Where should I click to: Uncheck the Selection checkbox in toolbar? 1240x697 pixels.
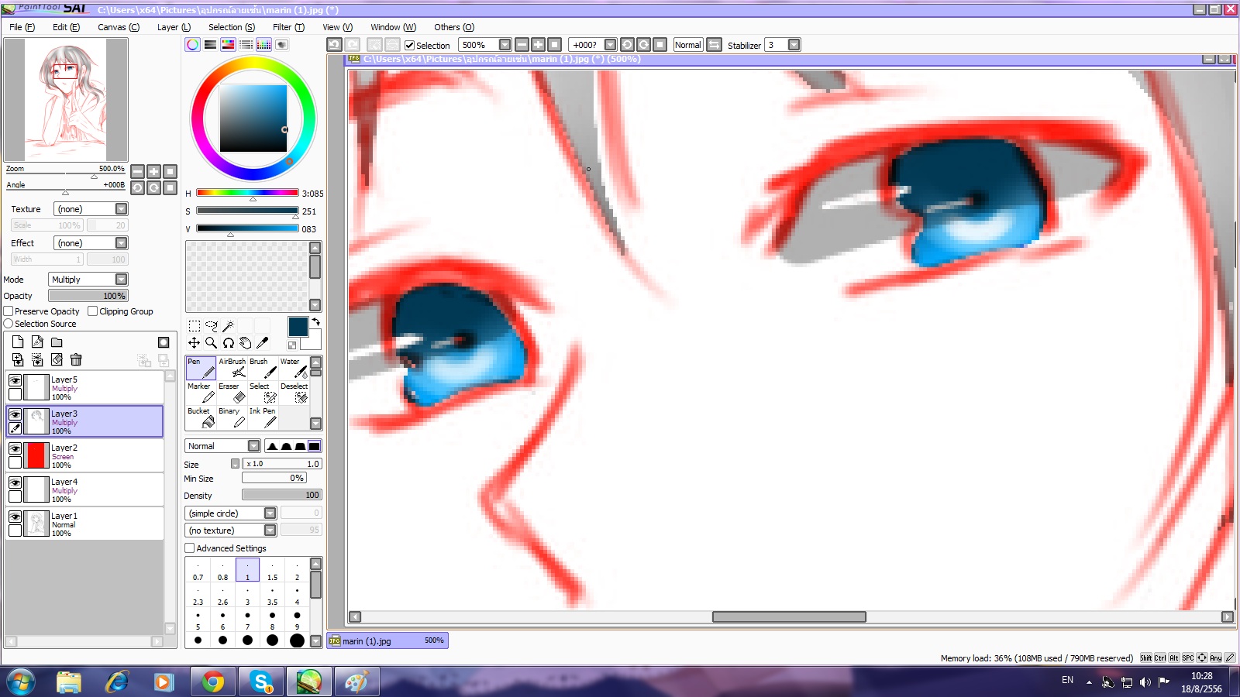(410, 46)
